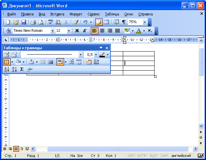Create a new blank document
Viewport: 206px width, 160px height.
point(8,22)
